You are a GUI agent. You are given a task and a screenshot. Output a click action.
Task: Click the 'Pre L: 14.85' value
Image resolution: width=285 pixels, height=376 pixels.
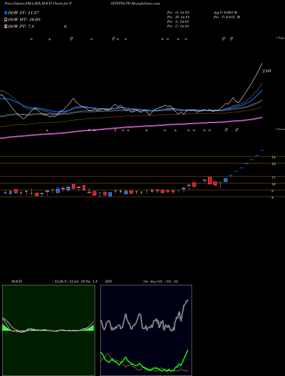point(178,22)
